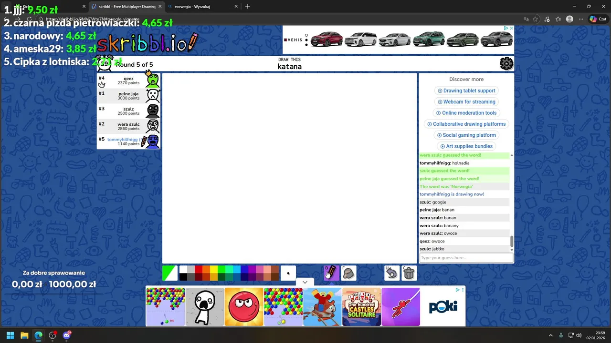Screen dimensions: 611x343
Task: Open volume control in system tray
Action: point(579,335)
